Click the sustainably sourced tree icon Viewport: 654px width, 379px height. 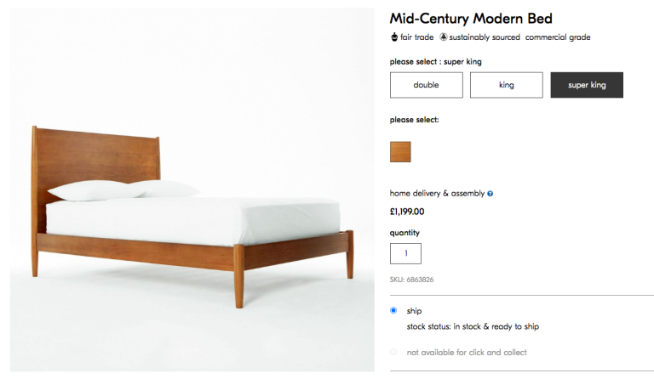tap(444, 37)
